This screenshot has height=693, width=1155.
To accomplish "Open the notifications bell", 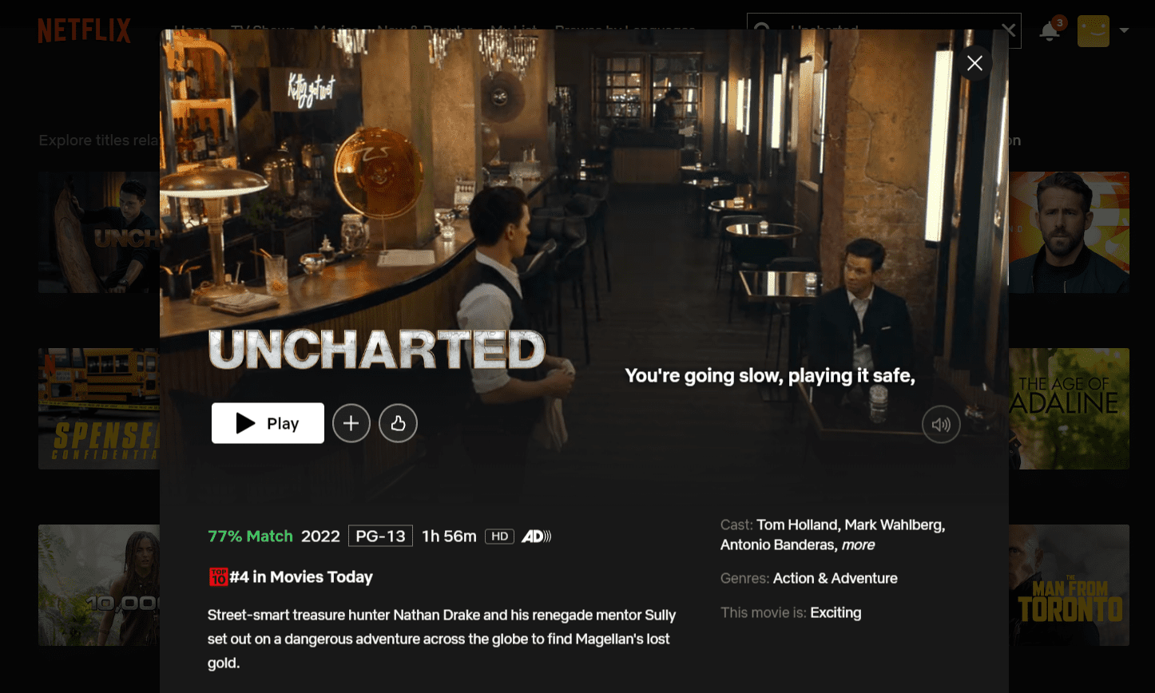I will point(1050,30).
